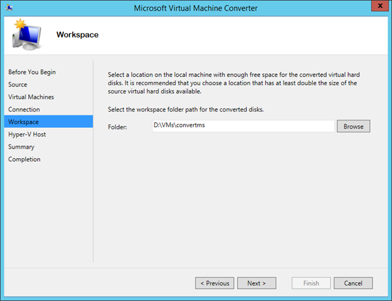The width and height of the screenshot is (392, 301).
Task: Switch to the Connection step
Action: (x=24, y=110)
